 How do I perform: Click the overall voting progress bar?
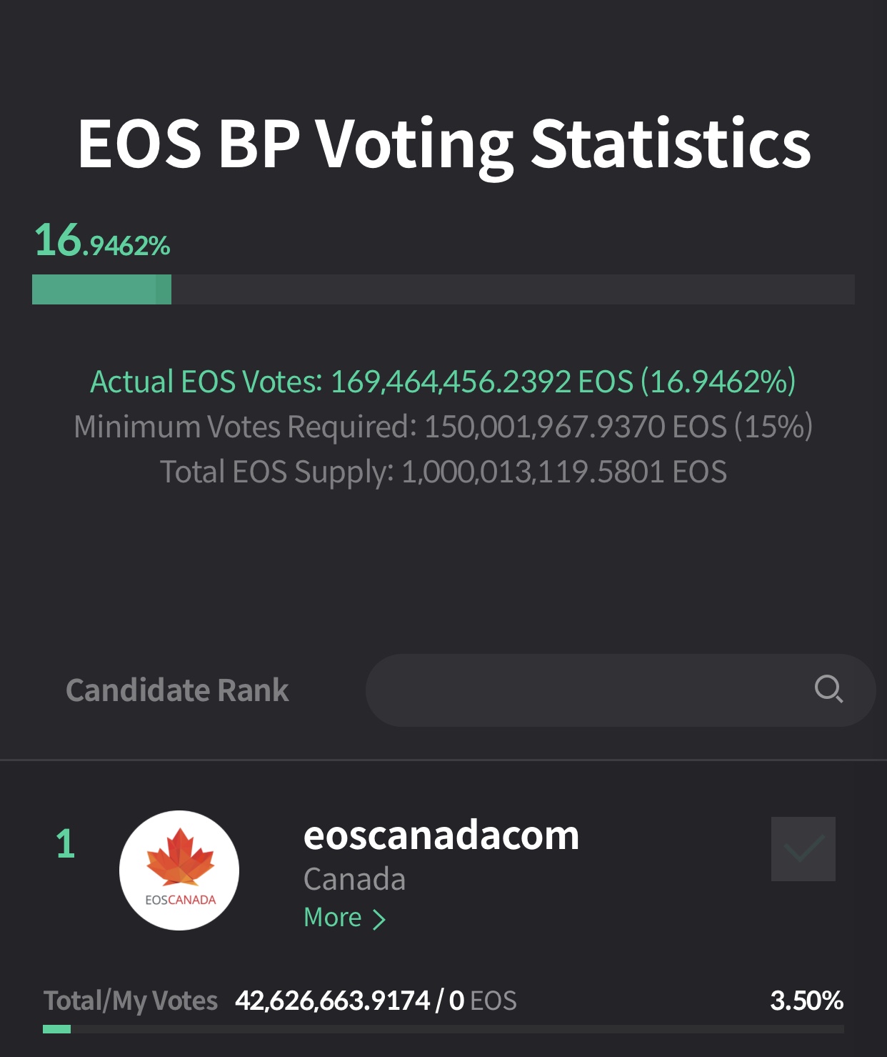coord(443,289)
